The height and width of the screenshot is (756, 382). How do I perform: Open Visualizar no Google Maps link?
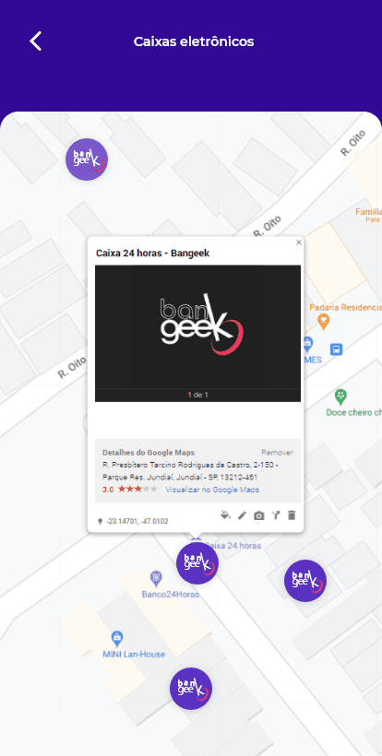pyautogui.click(x=212, y=490)
